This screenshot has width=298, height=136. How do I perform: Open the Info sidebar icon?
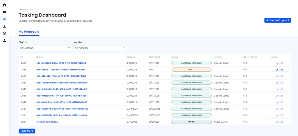click(x=4, y=33)
